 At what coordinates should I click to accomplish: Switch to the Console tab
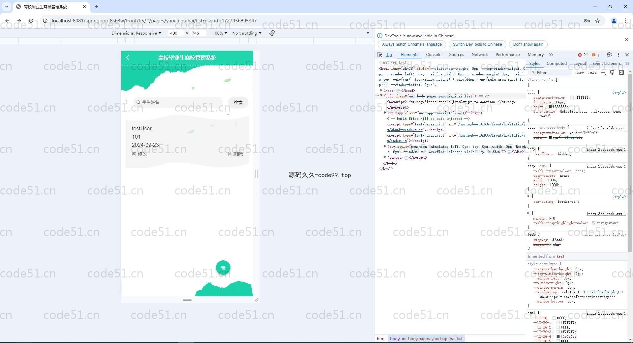click(434, 55)
